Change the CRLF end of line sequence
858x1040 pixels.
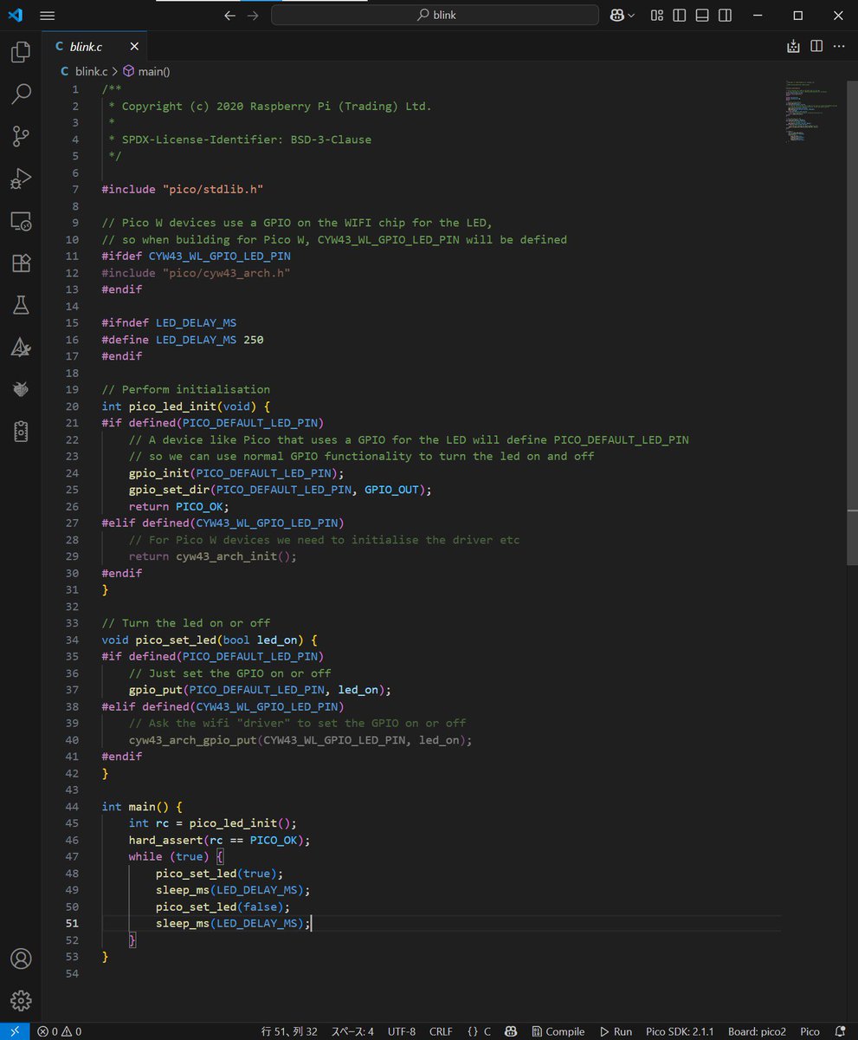coord(441,1031)
